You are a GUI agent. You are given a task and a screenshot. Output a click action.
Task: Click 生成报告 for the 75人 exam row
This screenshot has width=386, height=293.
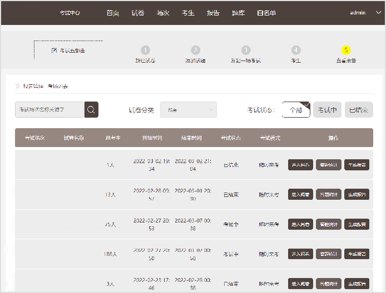click(x=357, y=225)
